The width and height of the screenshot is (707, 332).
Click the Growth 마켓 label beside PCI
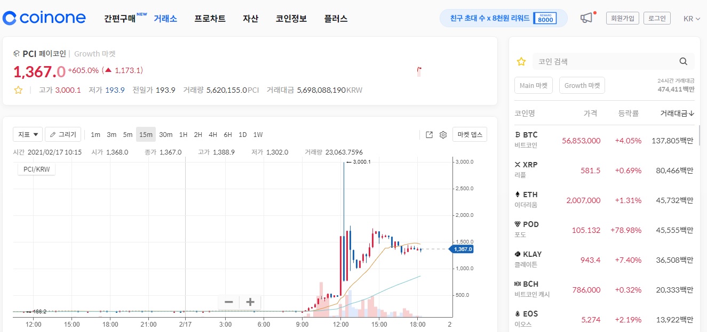95,54
